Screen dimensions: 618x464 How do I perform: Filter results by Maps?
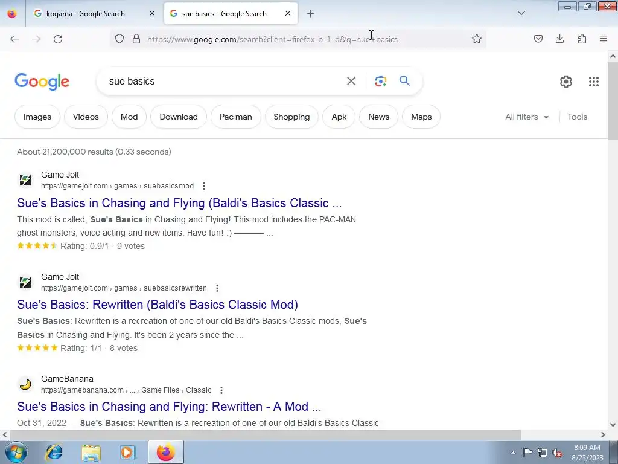(421, 117)
